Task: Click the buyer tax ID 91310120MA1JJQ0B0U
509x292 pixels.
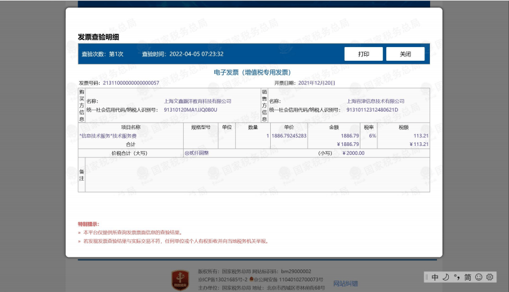Action: pos(190,110)
